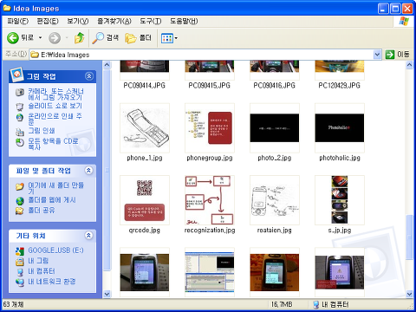The width and height of the screenshot is (416, 312).
Task: Click the PC090414.JPG file name
Action: [x=145, y=86]
